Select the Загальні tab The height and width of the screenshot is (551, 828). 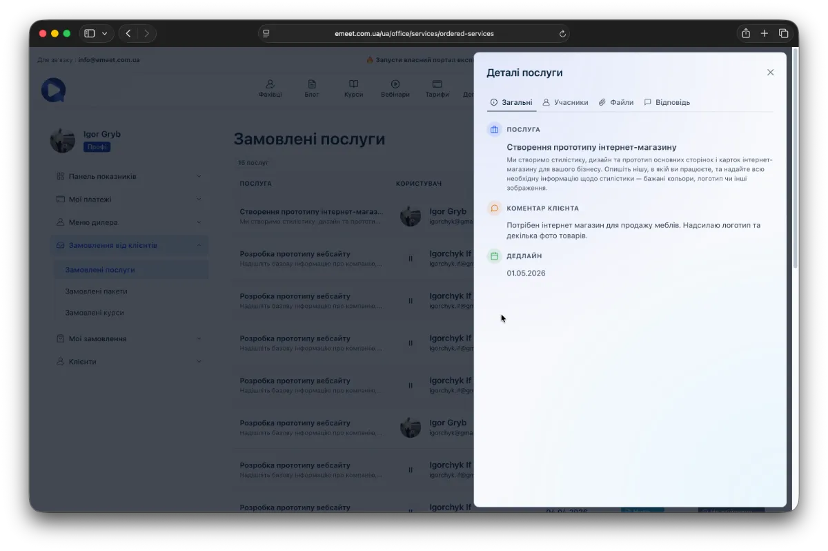click(x=511, y=102)
